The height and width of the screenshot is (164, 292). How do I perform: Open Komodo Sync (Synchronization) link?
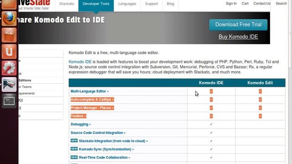[x=106, y=149]
